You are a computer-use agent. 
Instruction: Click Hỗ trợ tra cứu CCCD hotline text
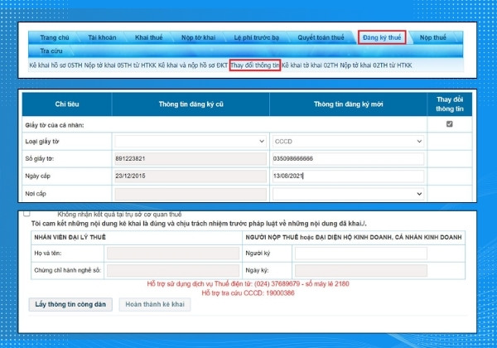[x=248, y=293]
